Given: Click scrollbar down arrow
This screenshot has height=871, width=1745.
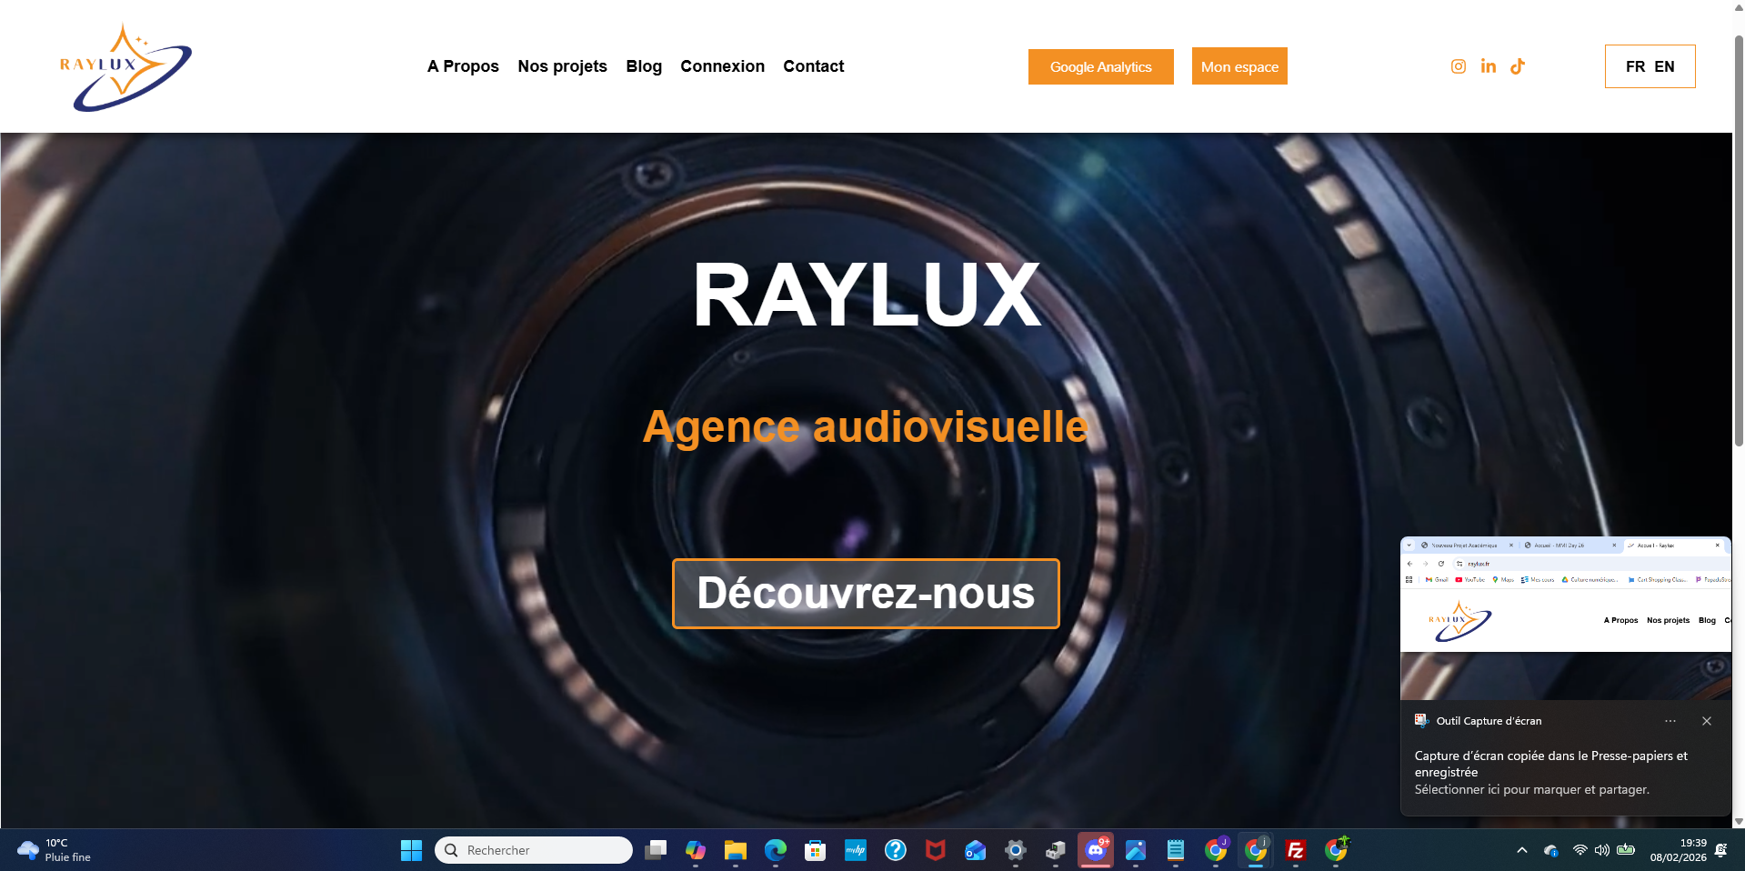Looking at the screenshot, I should click(x=1739, y=821).
